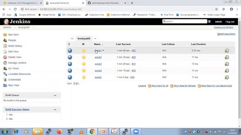Sort by Last Success column header

123,44
